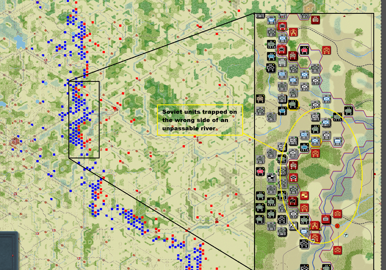Click the XXX corps counter showing 7 4
The height and width of the screenshot is (270, 386).
click(271, 177)
